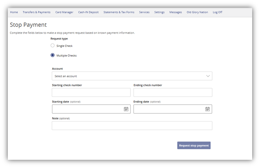Click into the Note text field
The width and height of the screenshot is (260, 168).
(132, 125)
